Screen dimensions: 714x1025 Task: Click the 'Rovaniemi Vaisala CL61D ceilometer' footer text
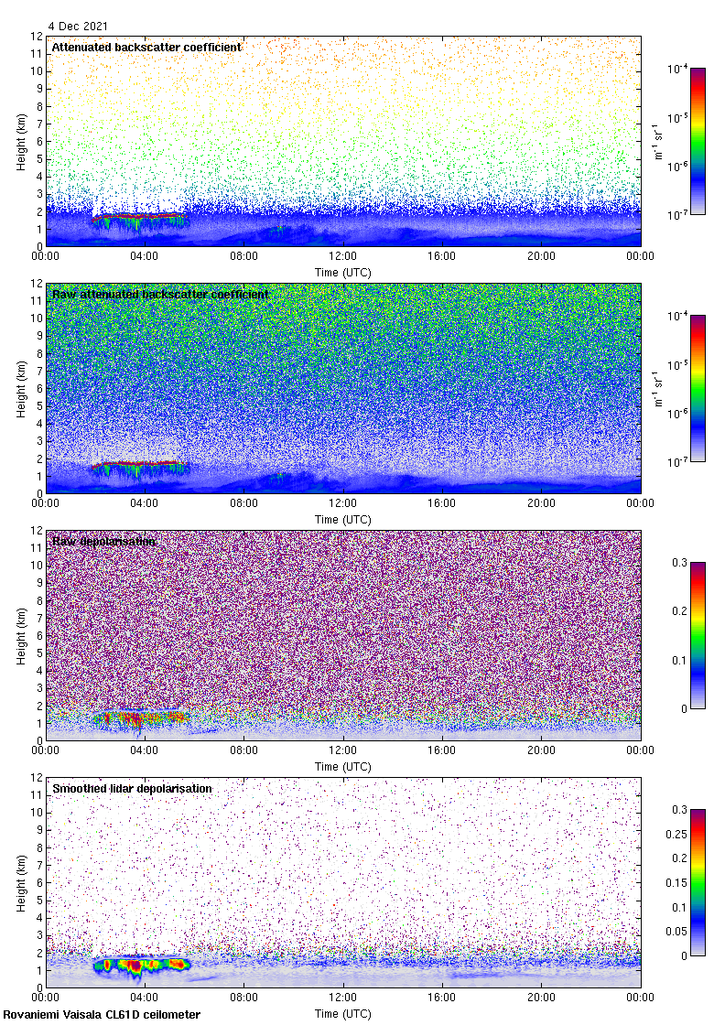point(102,1015)
